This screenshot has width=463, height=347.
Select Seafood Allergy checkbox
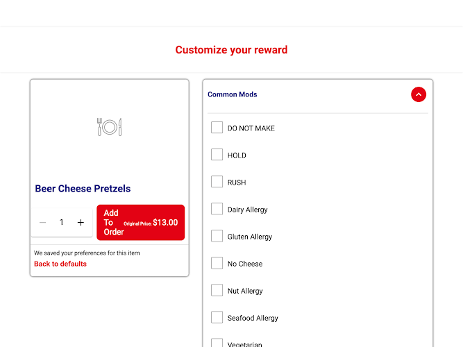(x=217, y=317)
